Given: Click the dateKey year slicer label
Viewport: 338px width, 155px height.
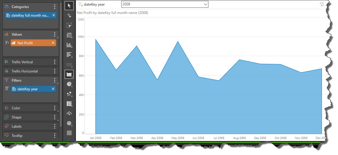Looking at the screenshot, I should (x=94, y=4).
